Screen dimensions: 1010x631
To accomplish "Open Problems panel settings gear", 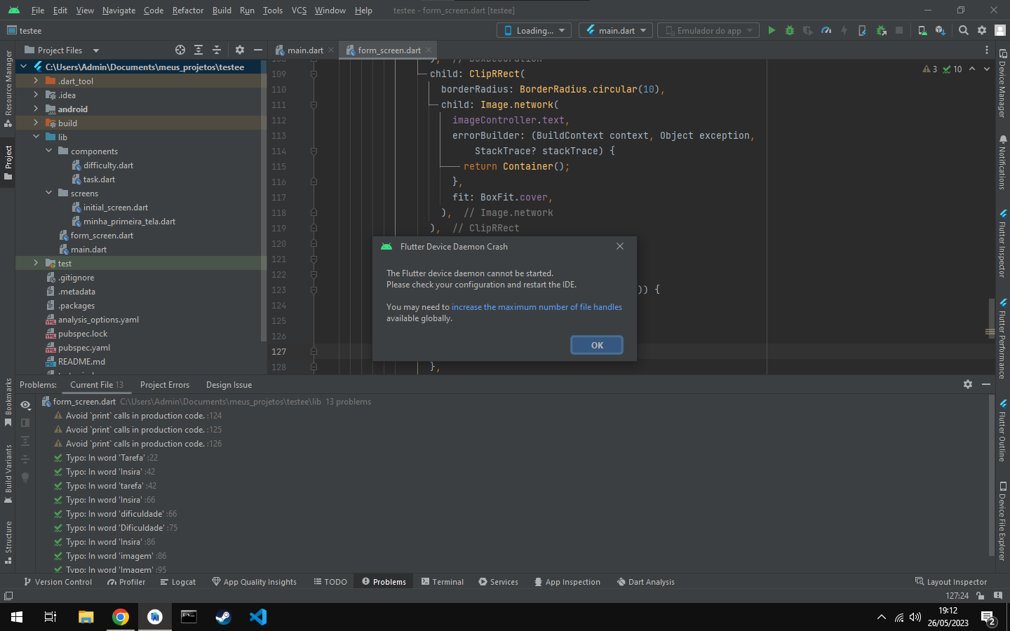I will pyautogui.click(x=968, y=384).
